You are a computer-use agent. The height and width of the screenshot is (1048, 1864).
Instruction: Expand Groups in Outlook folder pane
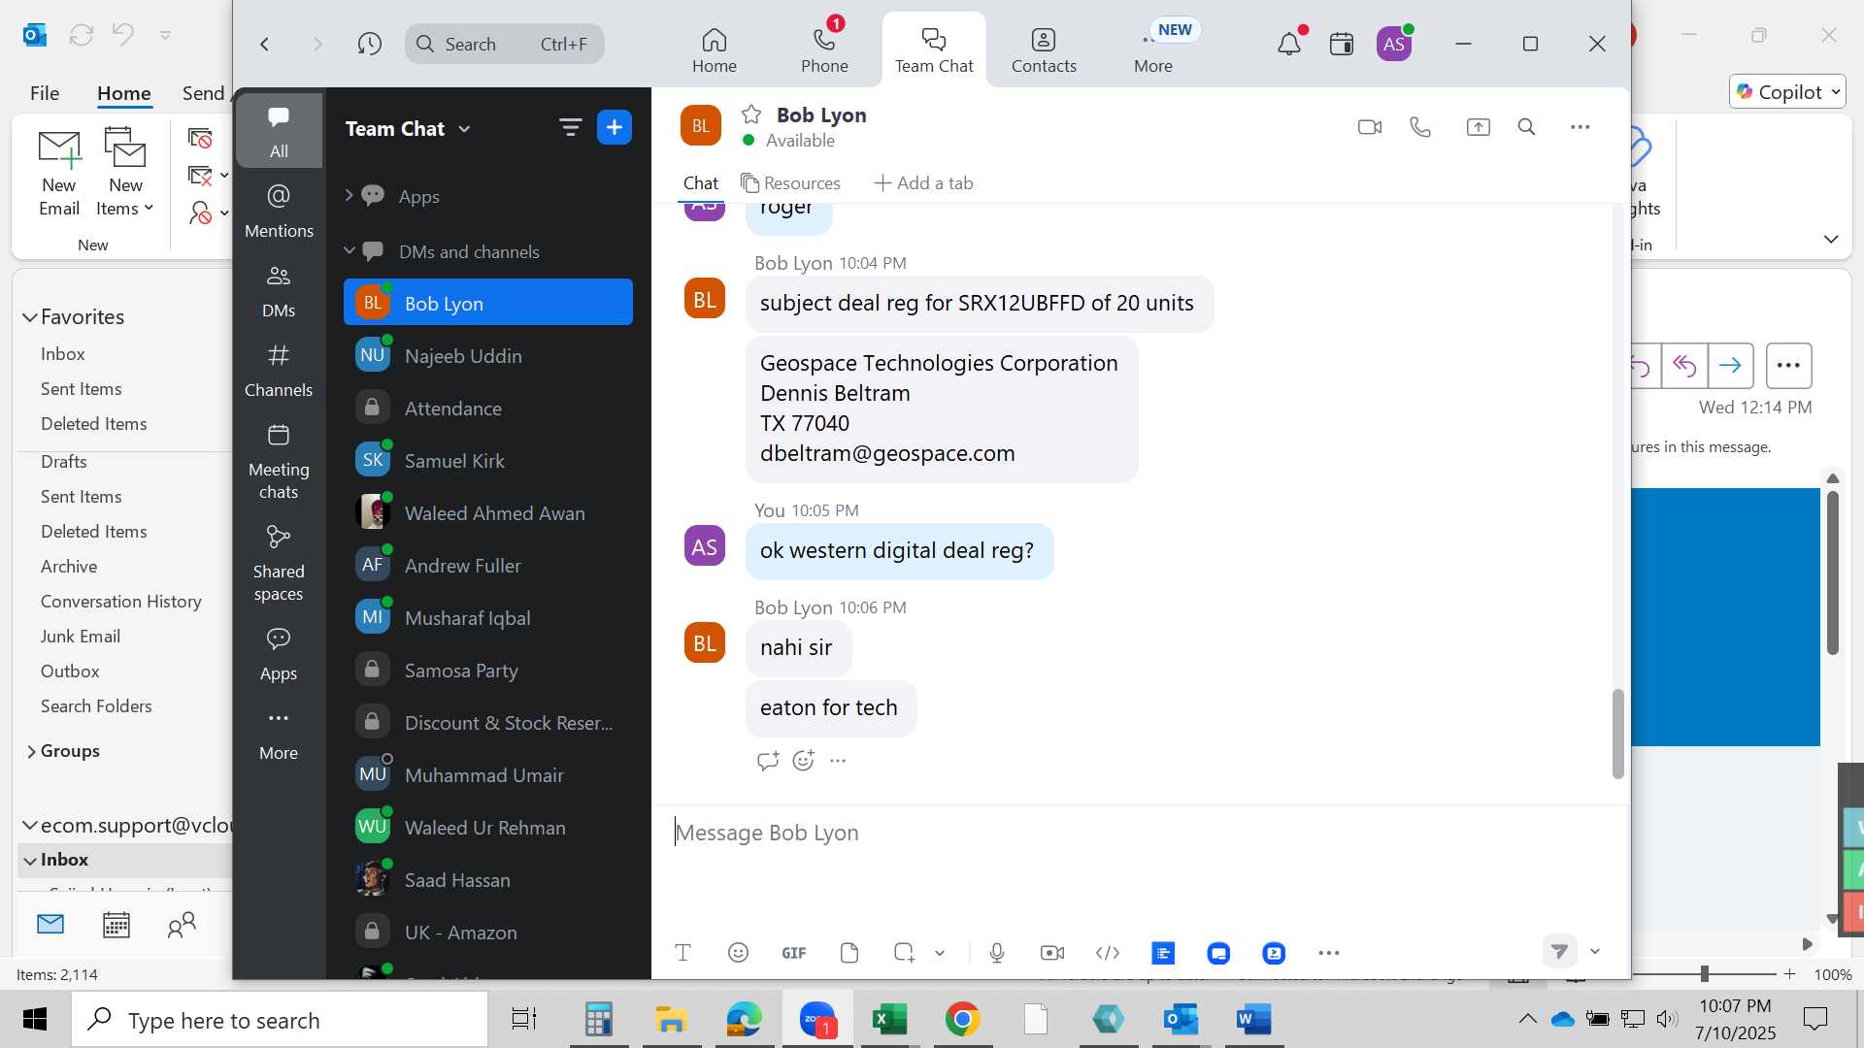[30, 751]
